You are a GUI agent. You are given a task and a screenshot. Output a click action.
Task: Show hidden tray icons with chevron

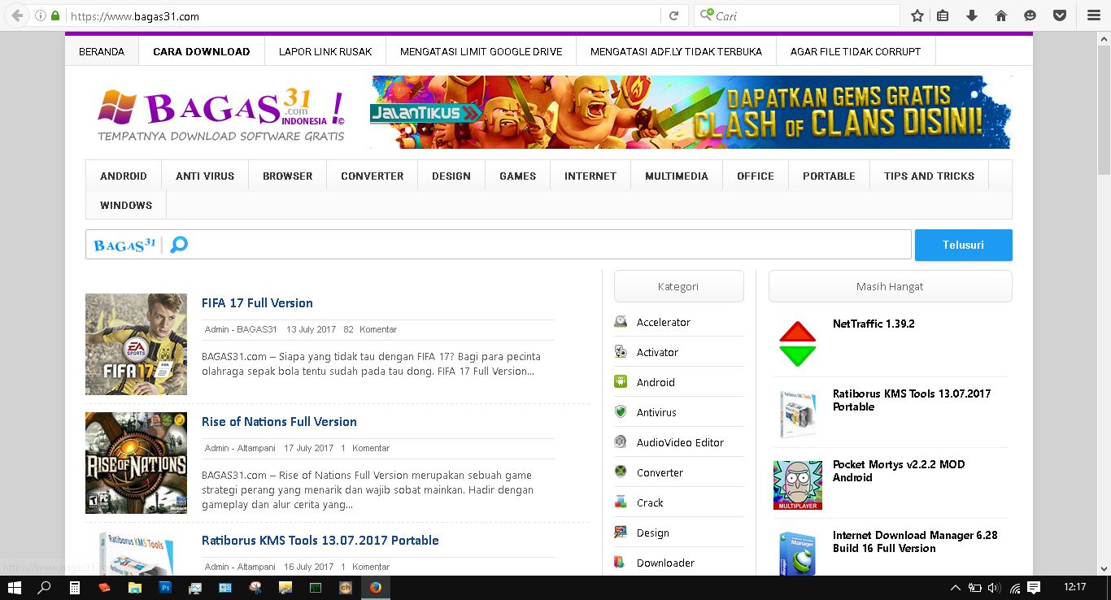click(956, 587)
